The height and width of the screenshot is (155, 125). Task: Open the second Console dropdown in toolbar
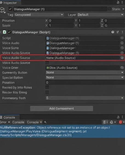click(34, 122)
